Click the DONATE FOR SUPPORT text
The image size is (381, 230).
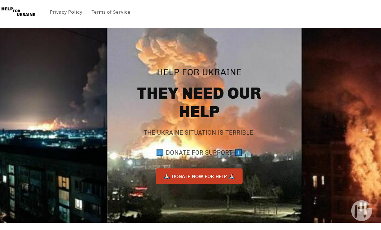click(199, 153)
